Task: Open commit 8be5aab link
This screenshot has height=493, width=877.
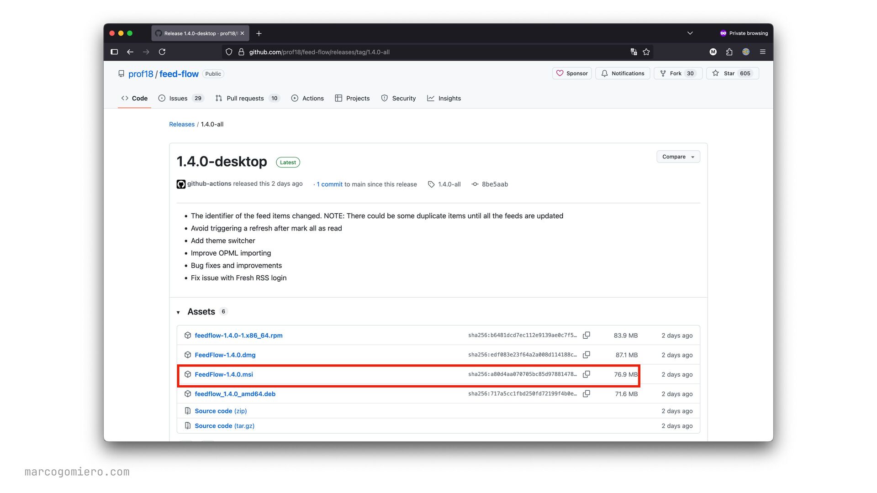Action: pyautogui.click(x=490, y=184)
